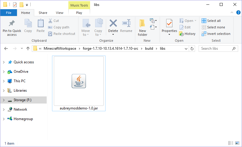The width and height of the screenshot is (242, 147).
Task: Delete the selected file with the X icon
Action: 113,23
